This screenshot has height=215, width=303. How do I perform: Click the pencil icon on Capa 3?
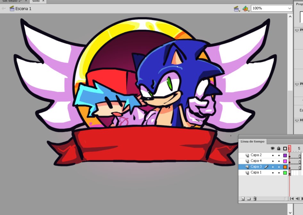pos(266,167)
